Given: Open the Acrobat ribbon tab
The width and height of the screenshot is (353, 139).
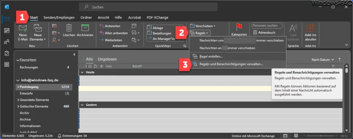Looking at the screenshot, I should [134, 18].
